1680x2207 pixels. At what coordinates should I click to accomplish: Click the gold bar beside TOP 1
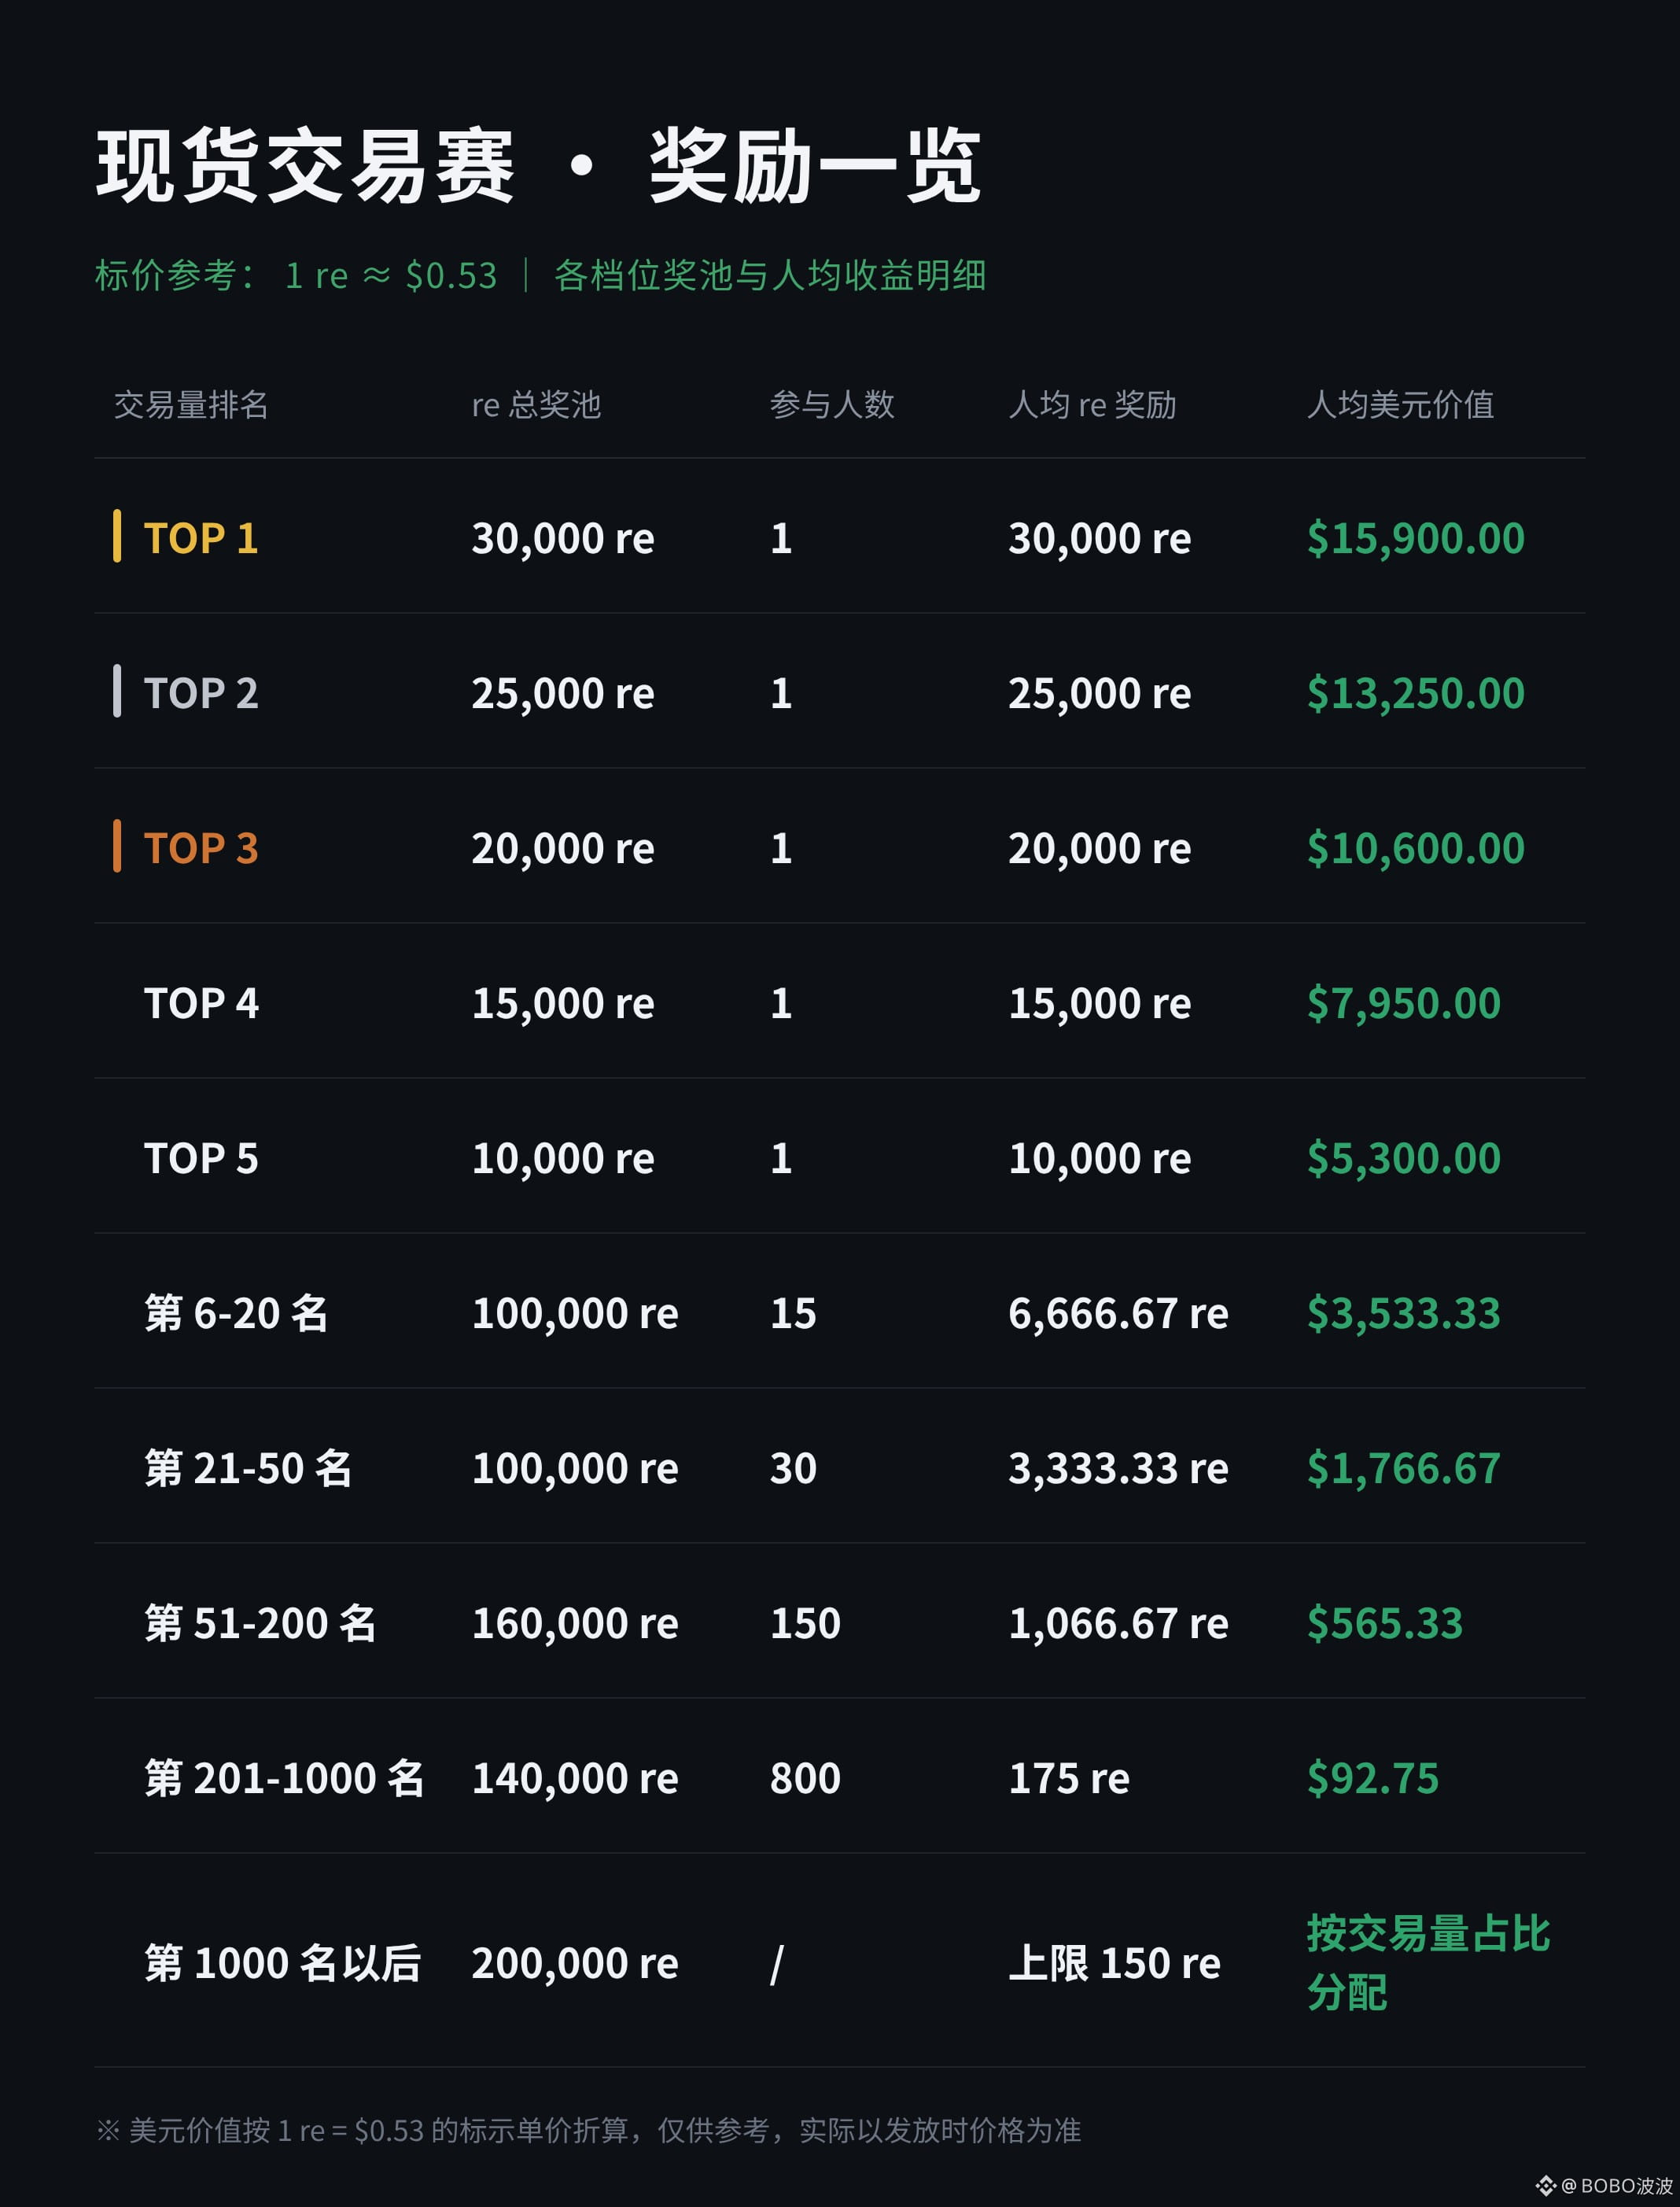coord(118,537)
